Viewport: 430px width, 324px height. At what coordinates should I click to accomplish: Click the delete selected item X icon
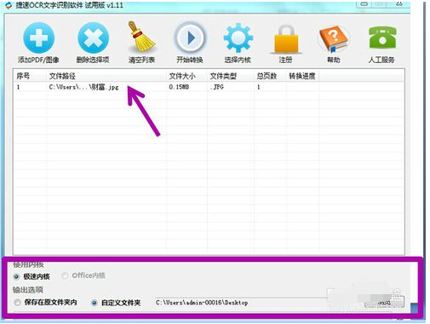pyautogui.click(x=93, y=38)
